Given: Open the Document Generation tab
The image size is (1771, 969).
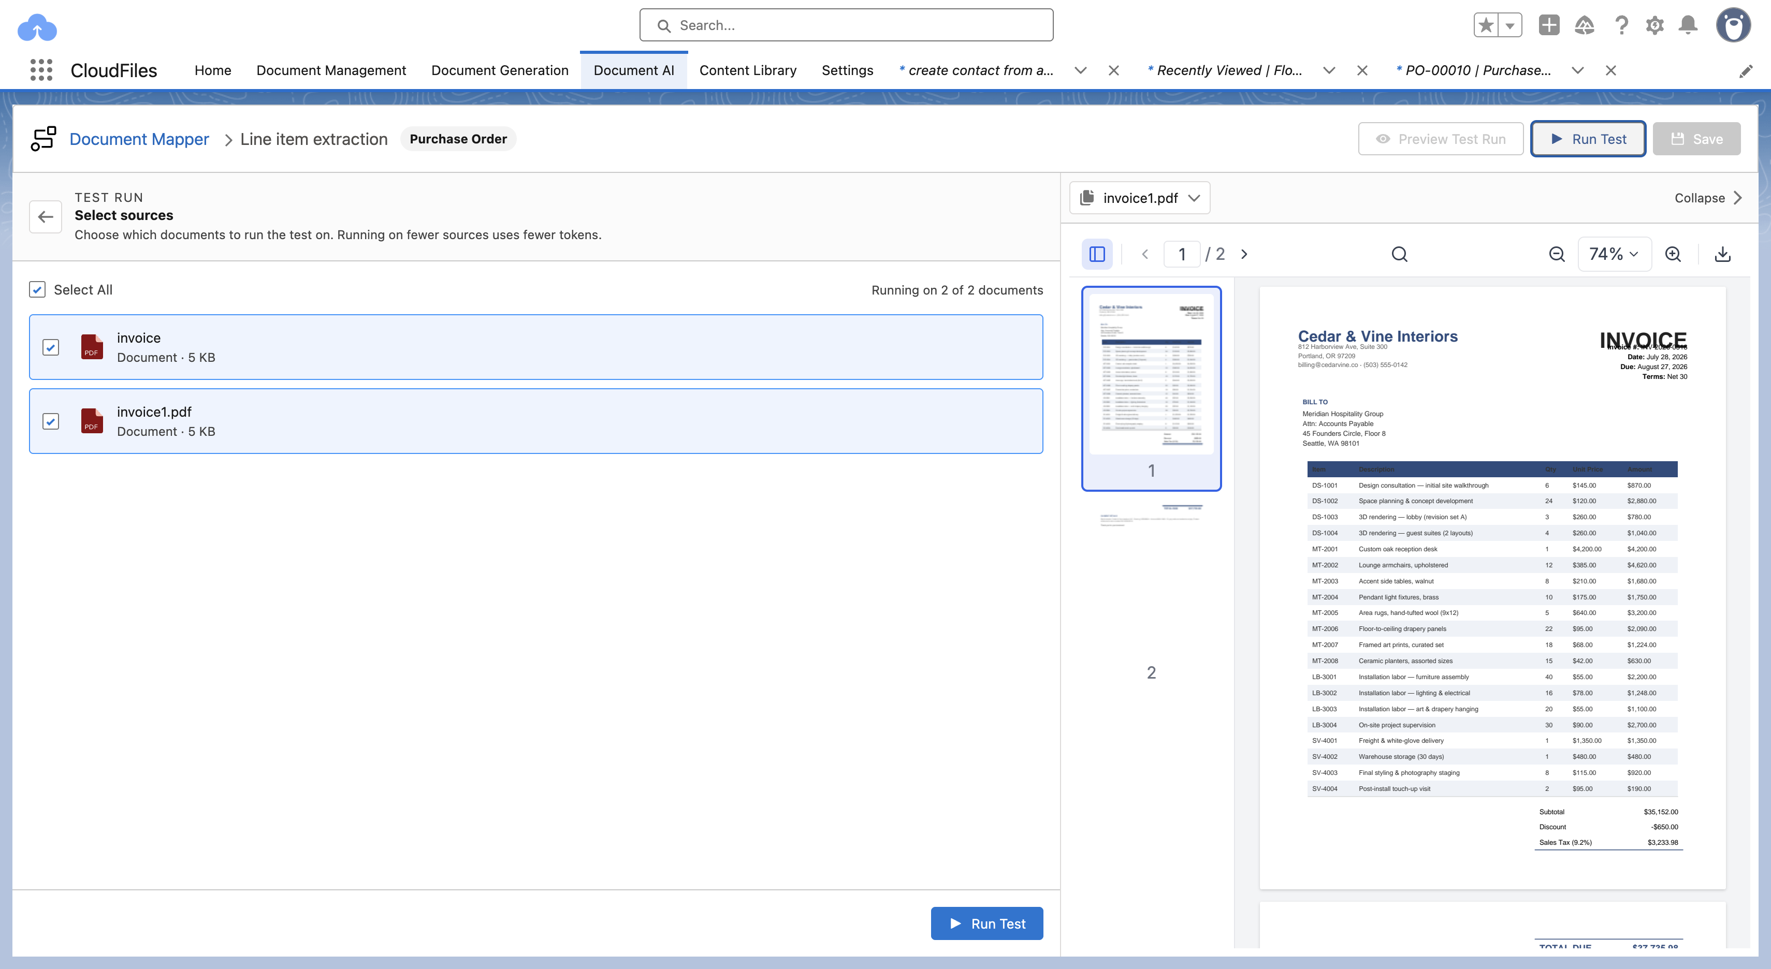Looking at the screenshot, I should coord(500,71).
